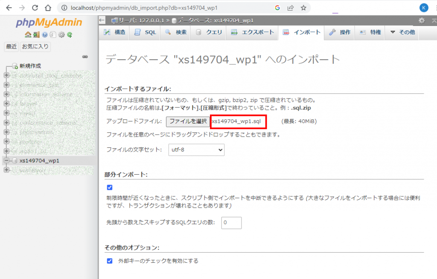
Task: Switch to the SQL tab
Action: [145, 32]
